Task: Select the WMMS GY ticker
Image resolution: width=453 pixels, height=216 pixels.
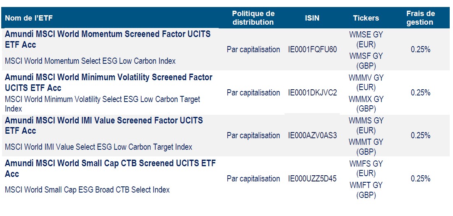Action: pos(366,121)
